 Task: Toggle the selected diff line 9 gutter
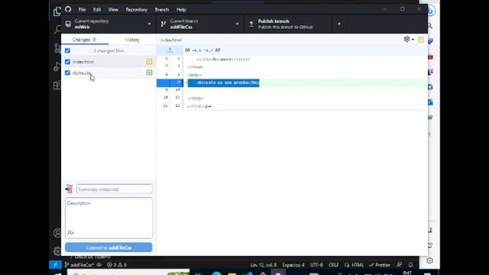pyautogui.click(x=170, y=82)
